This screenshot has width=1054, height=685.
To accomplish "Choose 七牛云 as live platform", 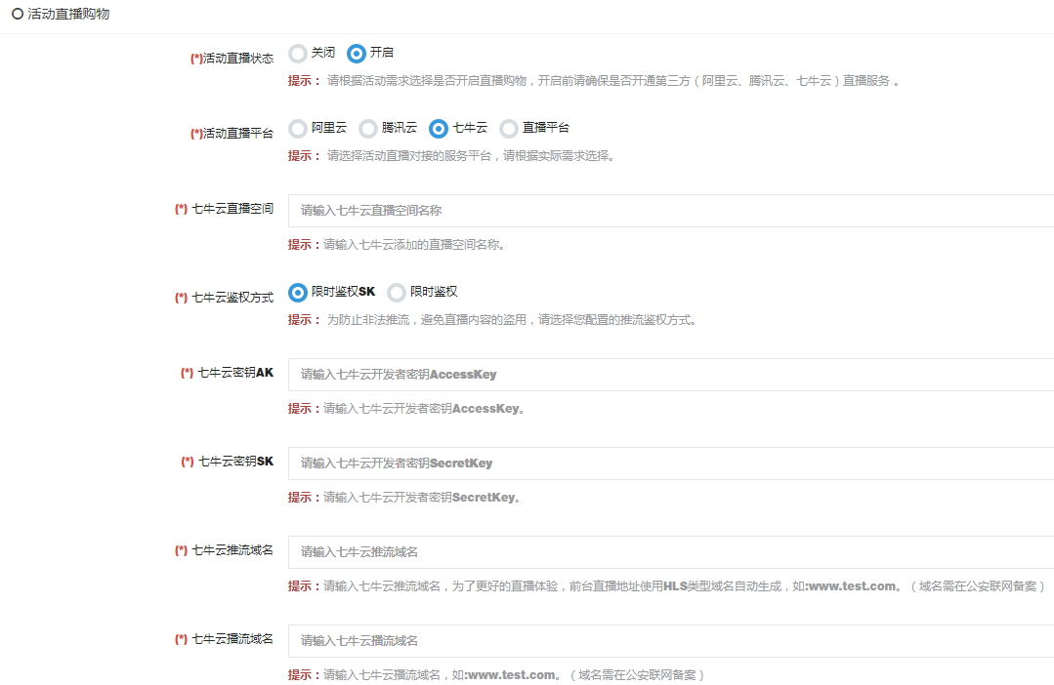I will coord(439,128).
